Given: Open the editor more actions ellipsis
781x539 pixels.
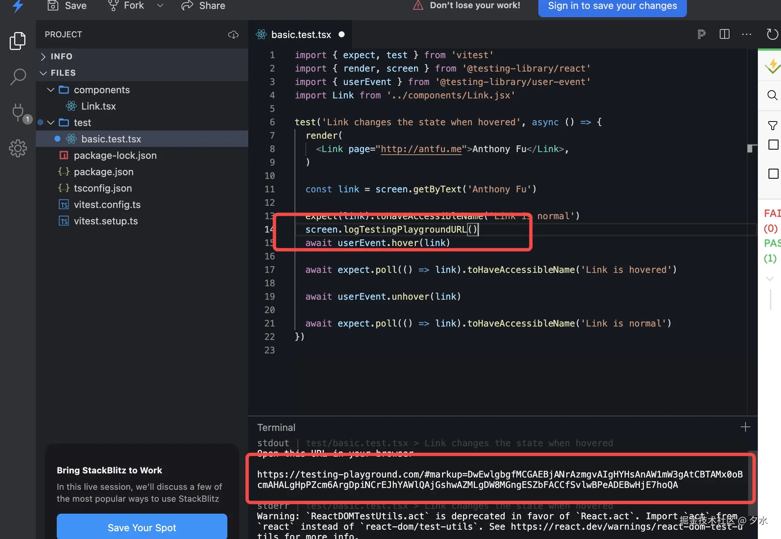Looking at the screenshot, I should pos(747,34).
